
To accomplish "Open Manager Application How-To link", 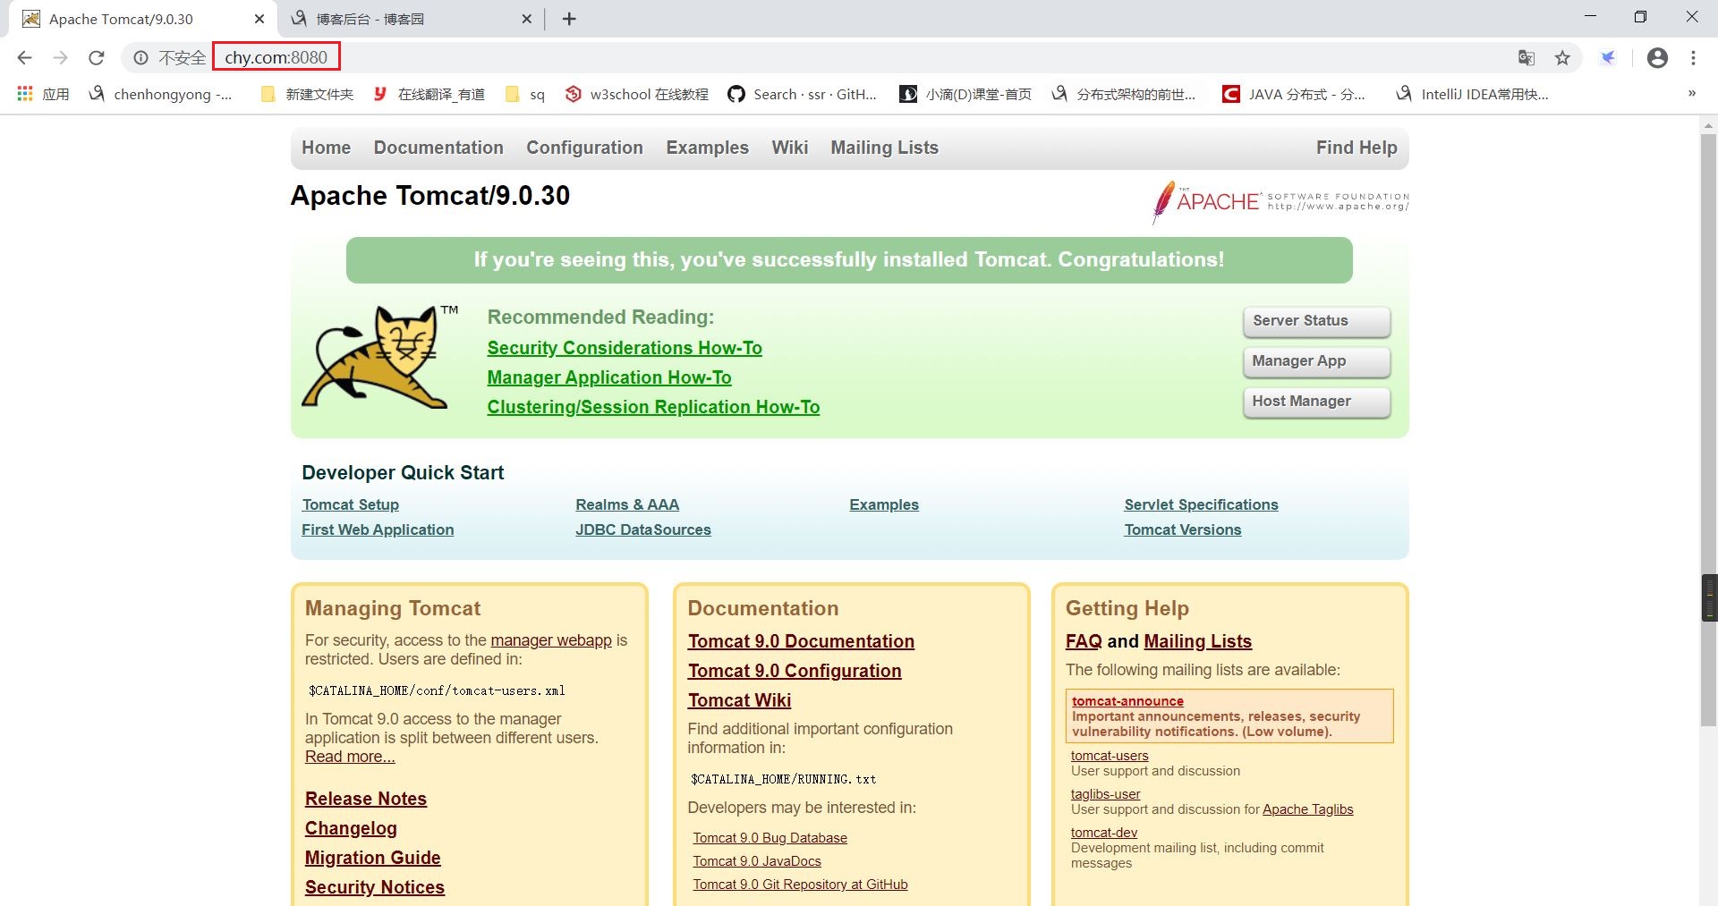I will (x=609, y=377).
